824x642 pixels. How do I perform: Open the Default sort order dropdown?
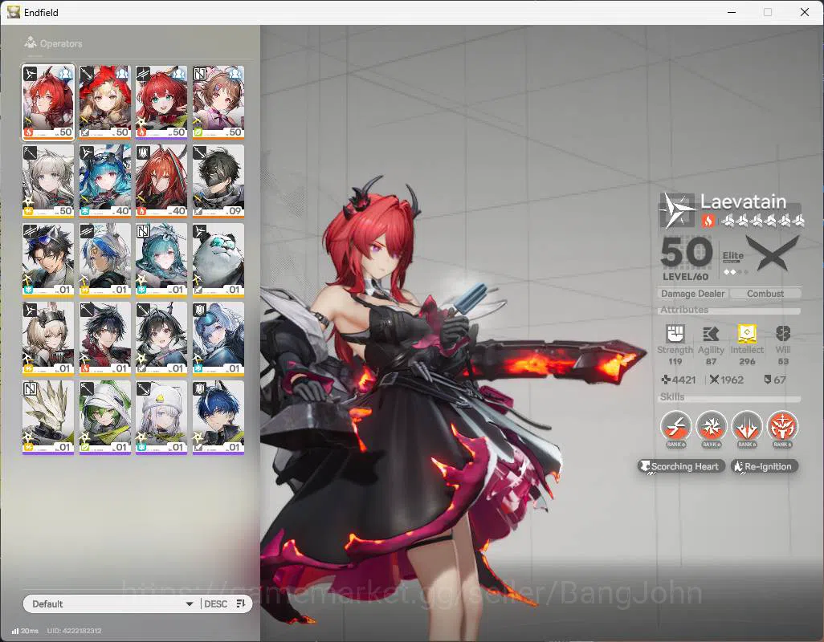(112, 603)
